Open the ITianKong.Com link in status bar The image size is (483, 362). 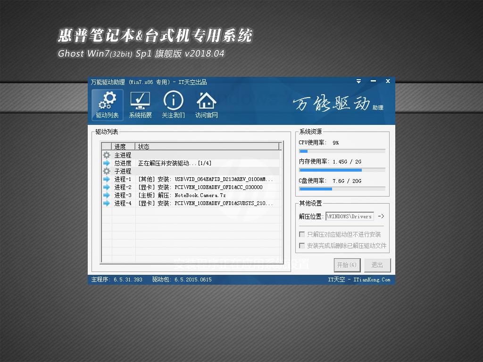coord(372,280)
